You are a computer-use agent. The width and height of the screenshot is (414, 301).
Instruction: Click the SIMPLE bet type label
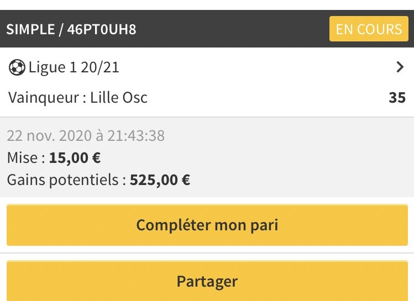(30, 29)
